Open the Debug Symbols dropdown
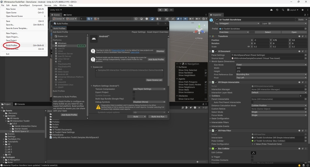 (x=149, y=102)
